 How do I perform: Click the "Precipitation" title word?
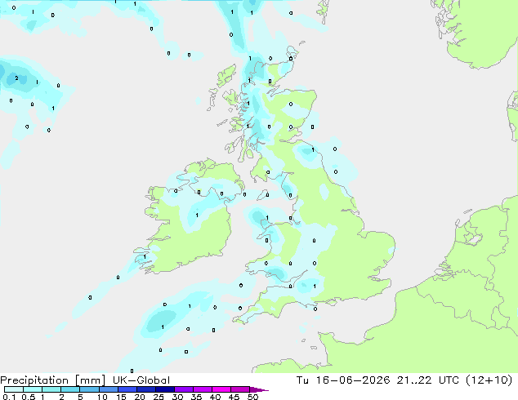coord(34,380)
